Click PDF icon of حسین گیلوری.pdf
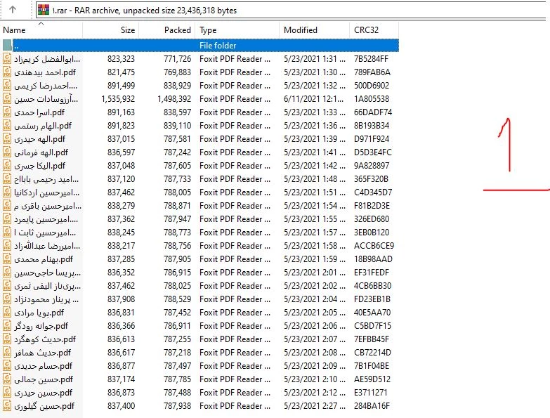 [8, 406]
